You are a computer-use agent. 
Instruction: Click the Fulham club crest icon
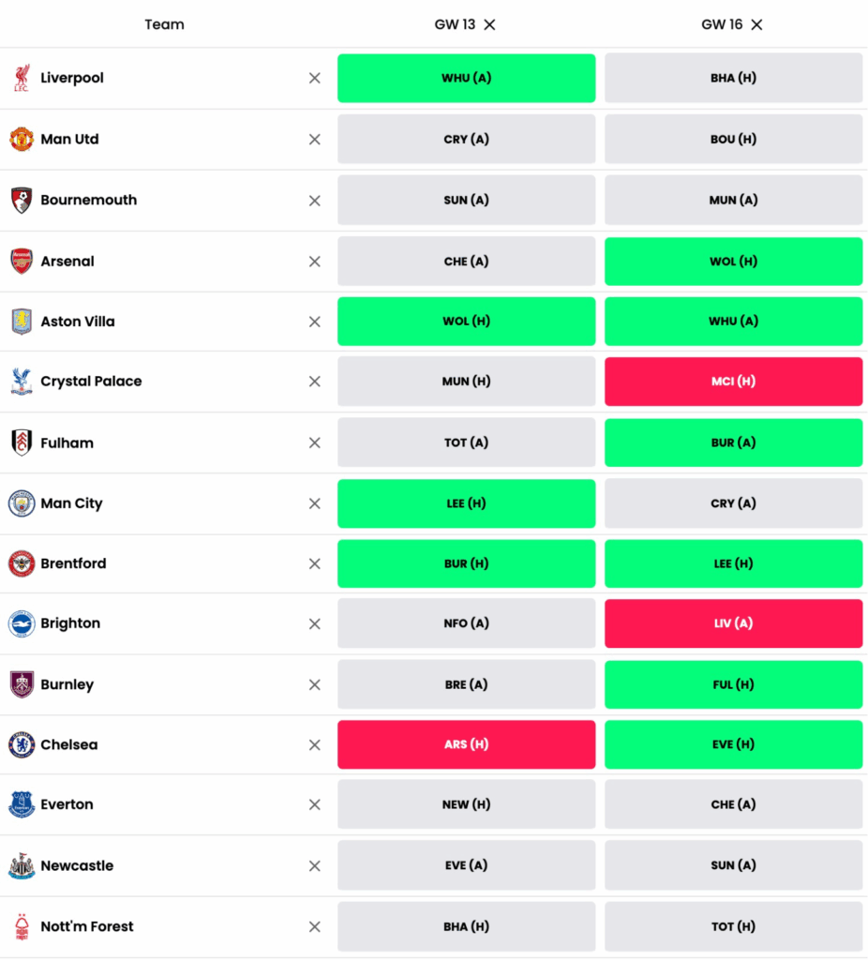22,442
